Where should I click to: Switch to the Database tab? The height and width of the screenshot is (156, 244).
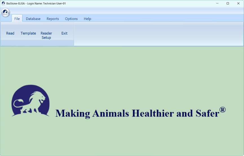point(33,19)
